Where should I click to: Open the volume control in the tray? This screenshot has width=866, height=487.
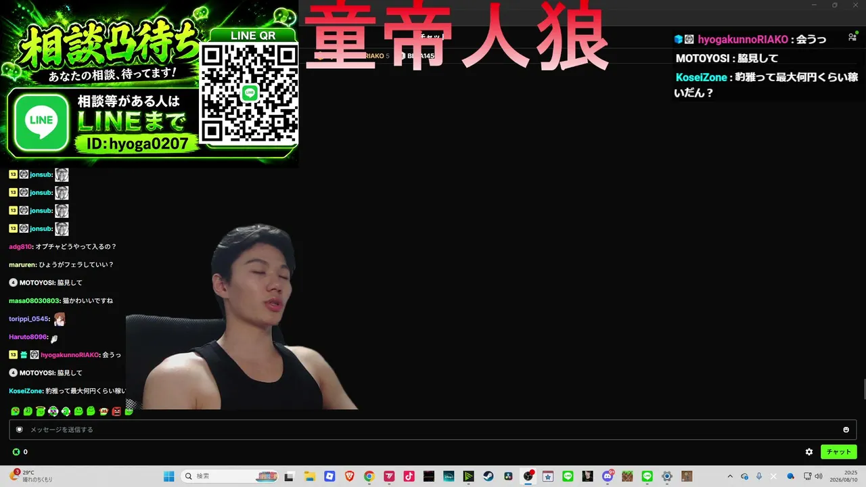819,476
